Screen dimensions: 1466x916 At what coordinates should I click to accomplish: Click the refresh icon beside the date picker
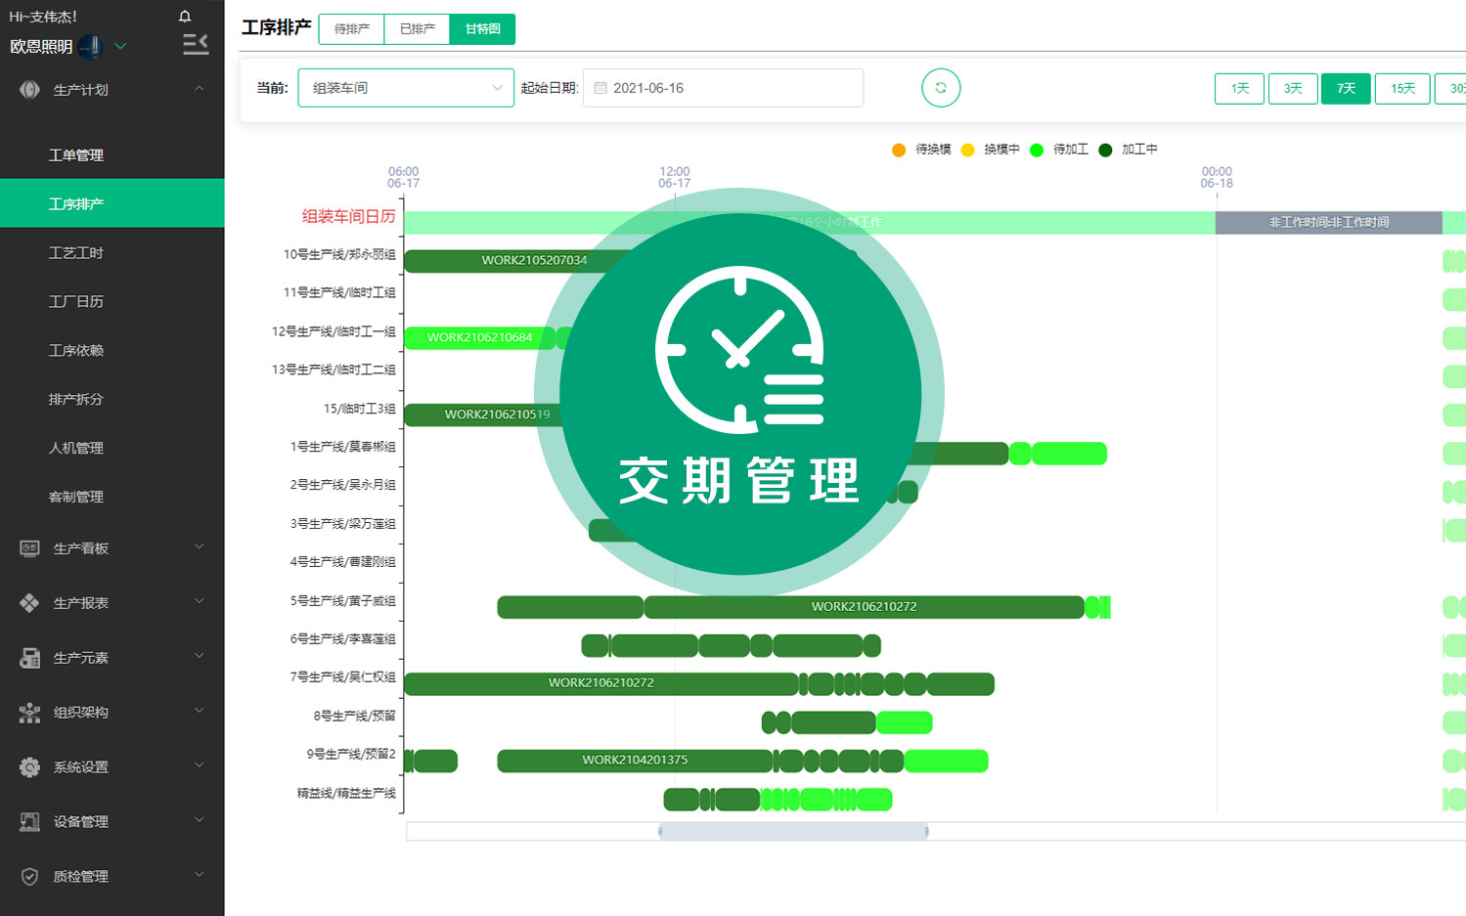tap(940, 87)
